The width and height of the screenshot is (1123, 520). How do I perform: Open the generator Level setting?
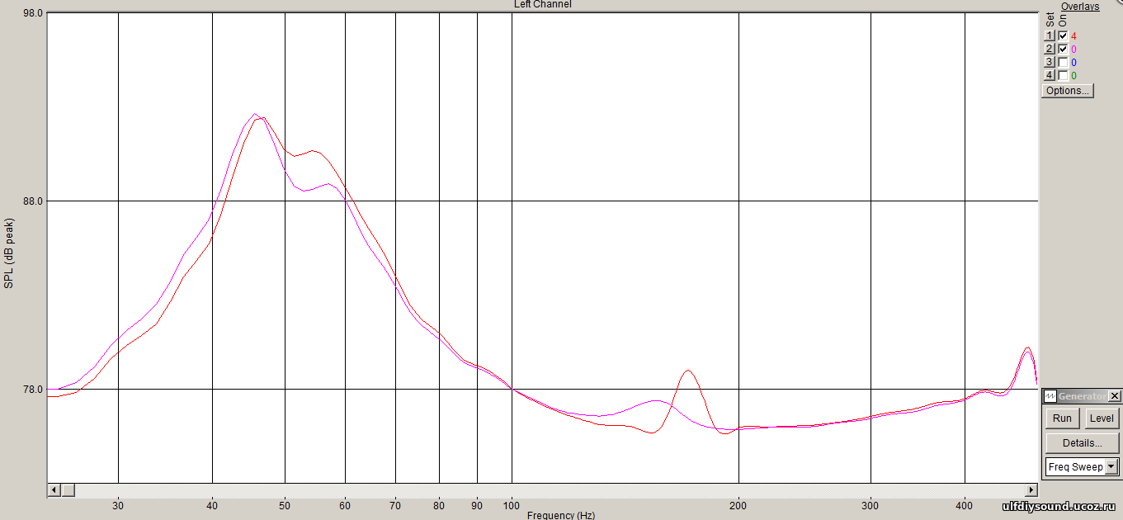[x=1102, y=418]
